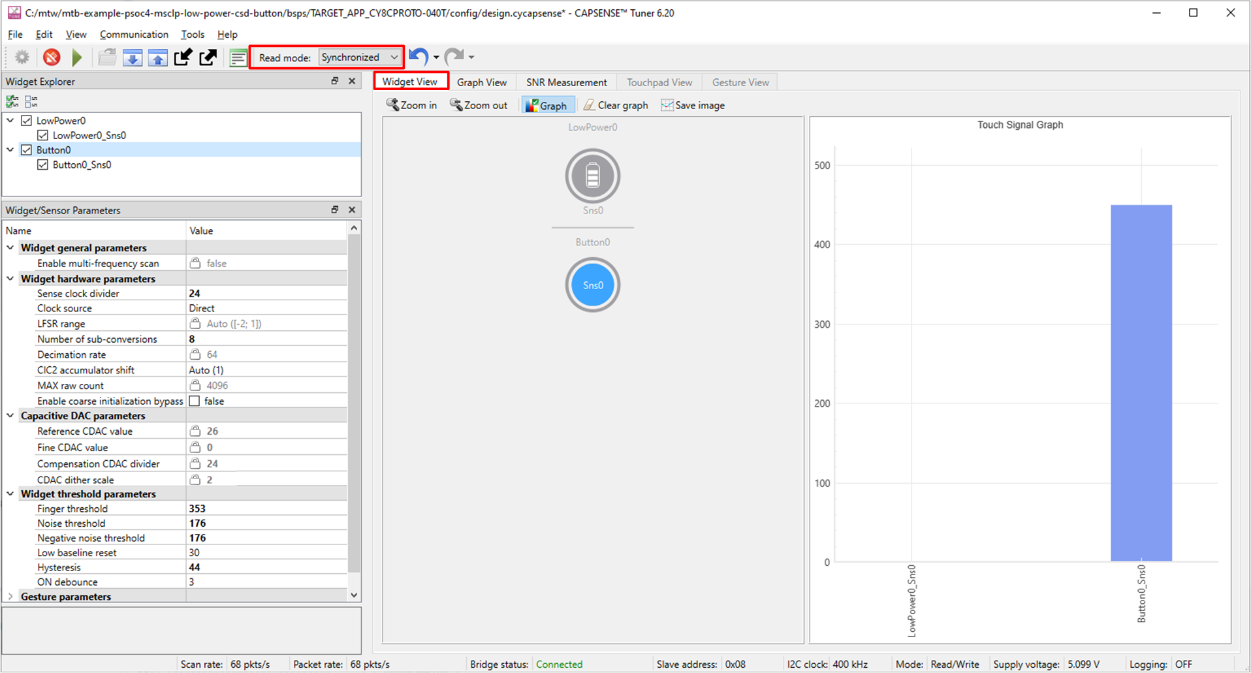1251x673 pixels.
Task: Open the Undo history dropdown arrow
Action: pyautogui.click(x=436, y=57)
